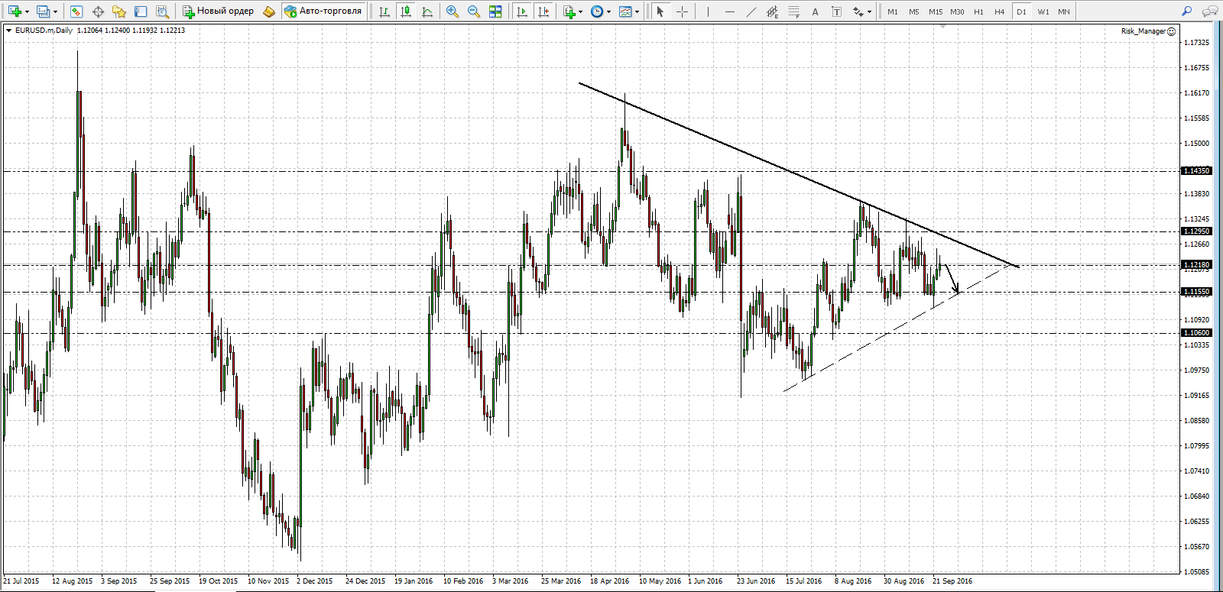Click the EURUSD.m,Daily chart title text
This screenshot has width=1223, height=592.
coord(44,31)
